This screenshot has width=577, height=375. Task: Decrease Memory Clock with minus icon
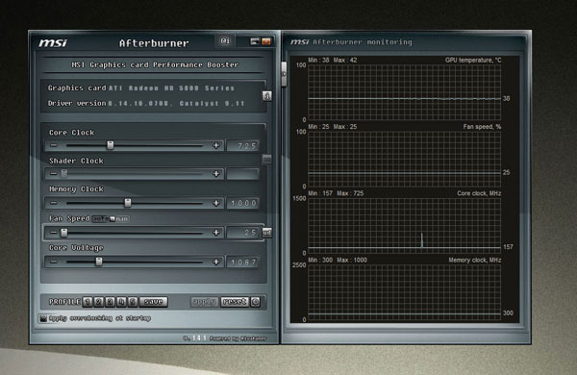tap(54, 203)
